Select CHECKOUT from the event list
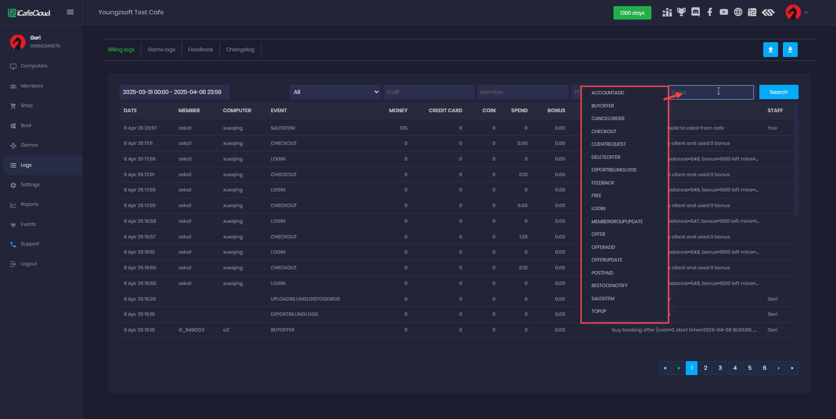This screenshot has height=419, width=836. tap(603, 131)
